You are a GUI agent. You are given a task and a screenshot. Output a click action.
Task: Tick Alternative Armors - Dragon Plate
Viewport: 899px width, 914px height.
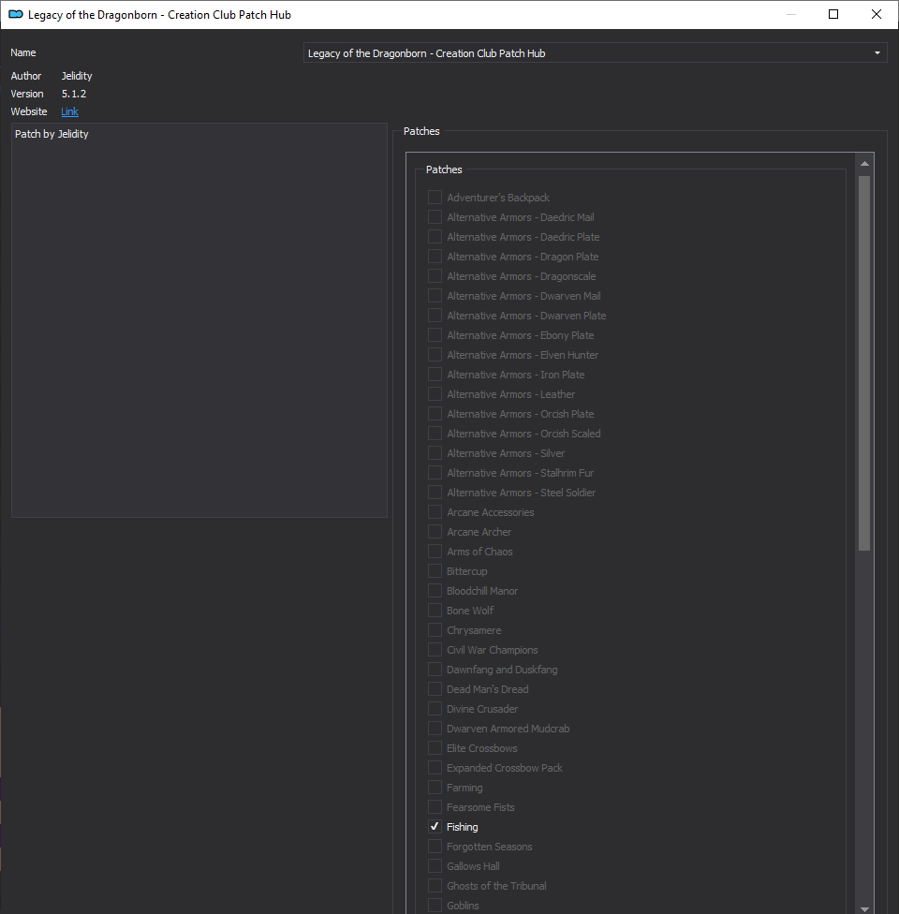pos(435,257)
